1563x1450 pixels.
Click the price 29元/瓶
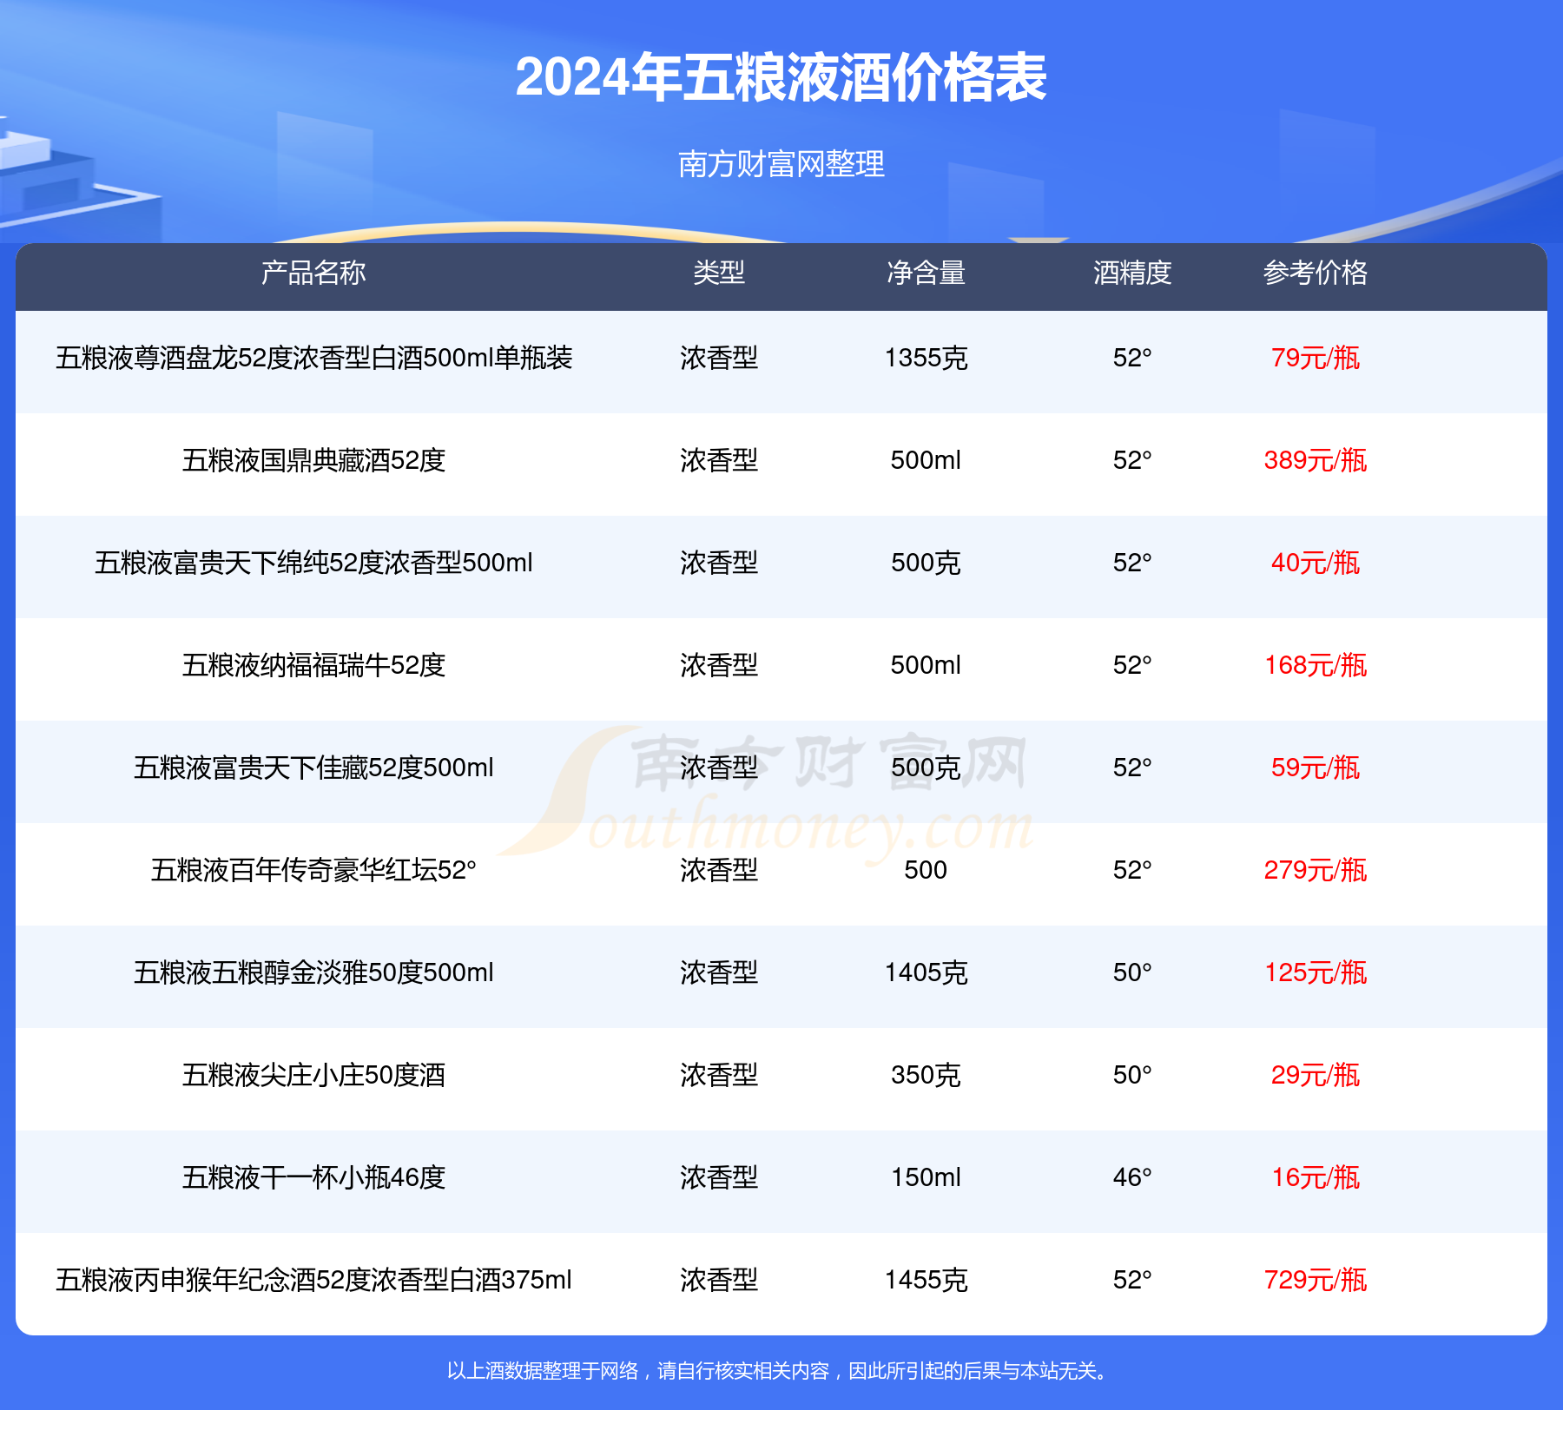pyautogui.click(x=1316, y=1075)
